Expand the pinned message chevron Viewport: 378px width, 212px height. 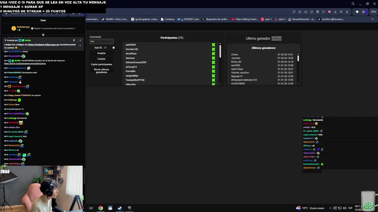tap(80, 45)
